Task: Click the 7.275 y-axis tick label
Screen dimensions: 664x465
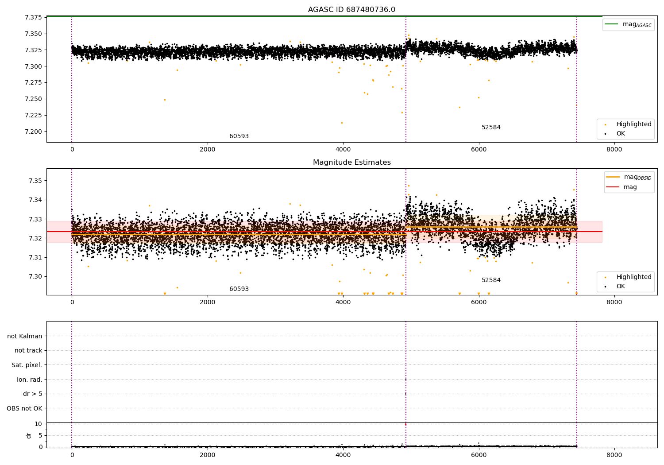Action: 33,83
